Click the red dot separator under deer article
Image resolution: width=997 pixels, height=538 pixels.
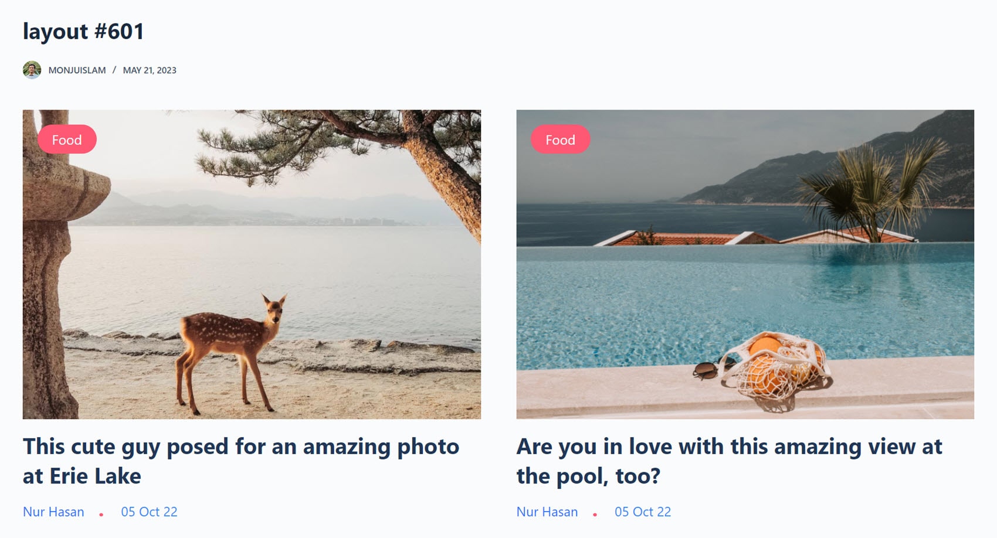[x=101, y=515]
